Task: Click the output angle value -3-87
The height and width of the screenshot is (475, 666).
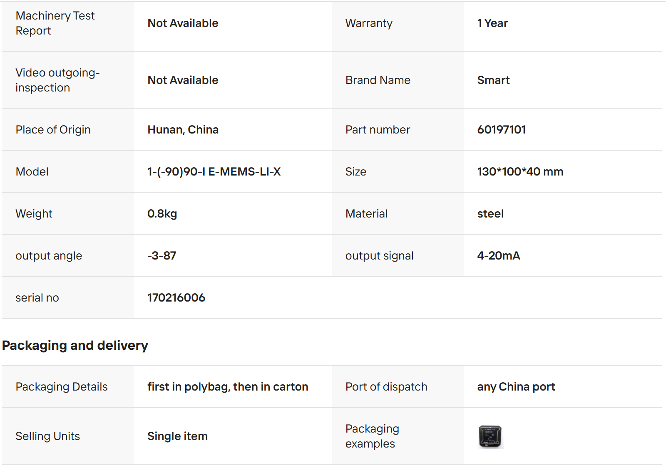Action: 162,256
